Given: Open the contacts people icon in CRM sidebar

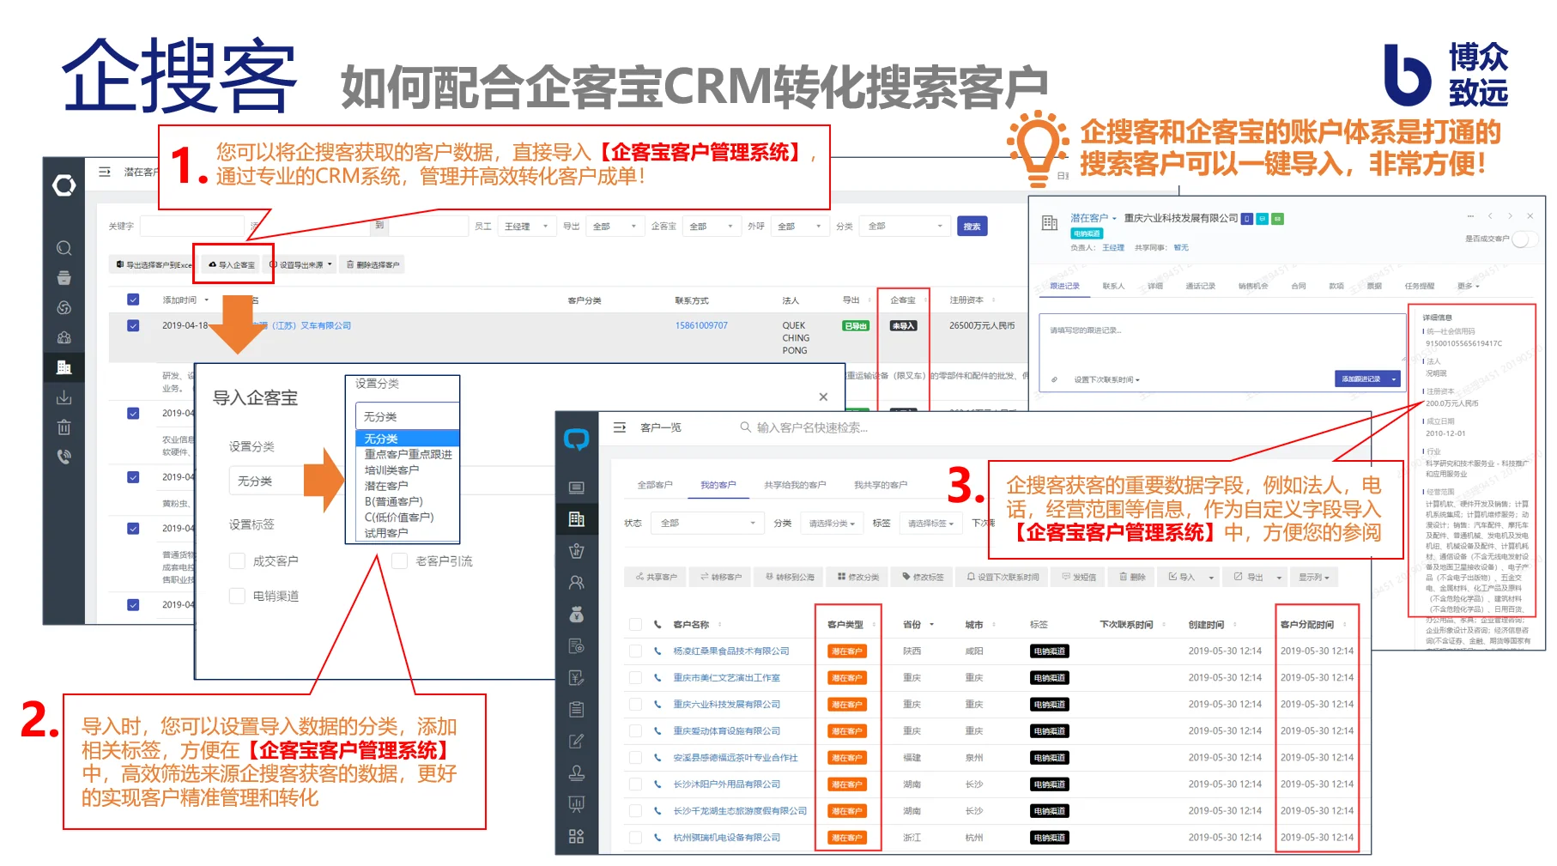Looking at the screenshot, I should click(x=577, y=583).
